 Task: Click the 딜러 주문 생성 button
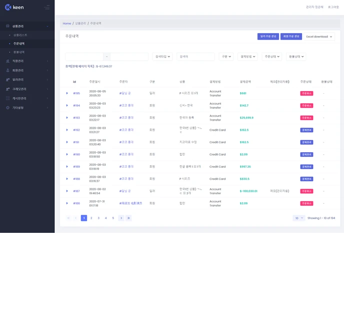(x=268, y=36)
